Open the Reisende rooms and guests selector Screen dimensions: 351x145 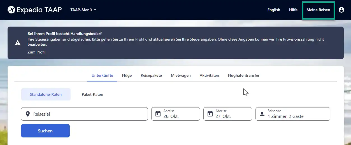[293, 114]
